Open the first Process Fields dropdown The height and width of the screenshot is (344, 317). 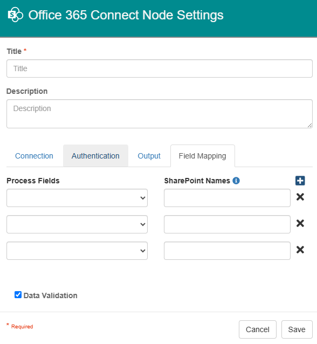point(77,198)
